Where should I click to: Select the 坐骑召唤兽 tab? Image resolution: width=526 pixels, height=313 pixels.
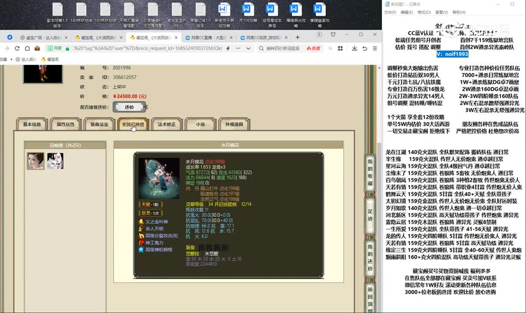133,124
